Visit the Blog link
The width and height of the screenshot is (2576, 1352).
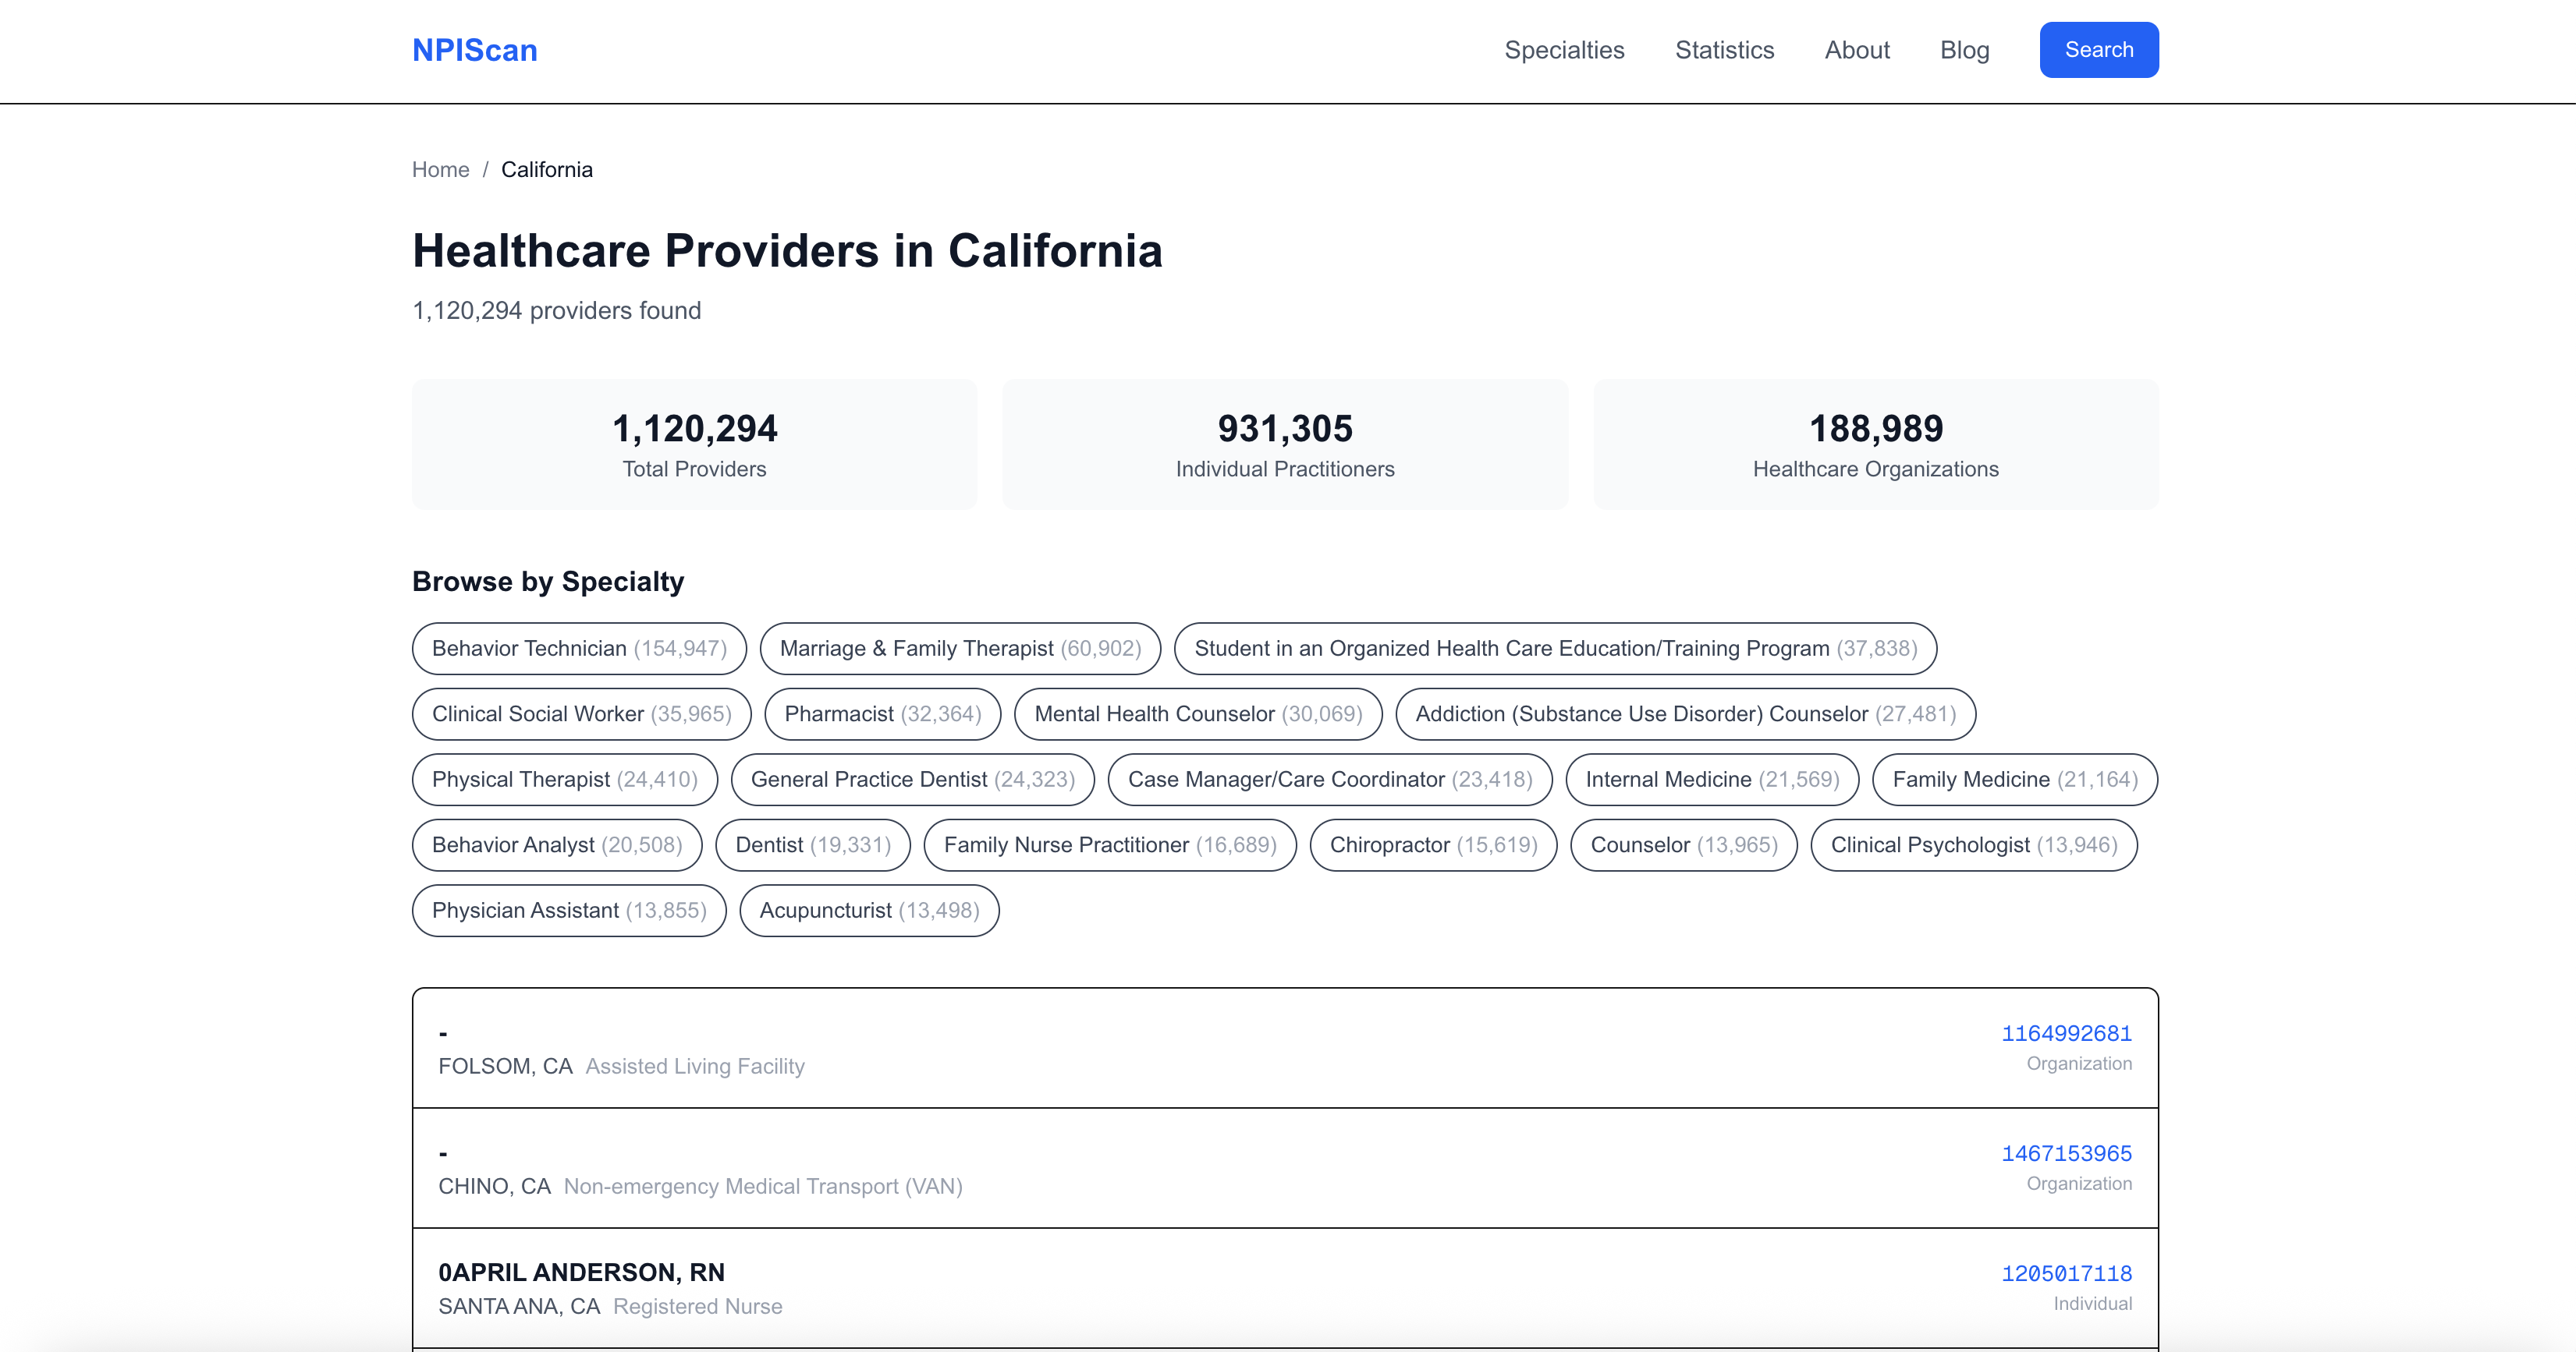click(1964, 50)
